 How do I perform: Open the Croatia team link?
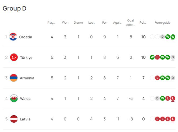pos(25,37)
